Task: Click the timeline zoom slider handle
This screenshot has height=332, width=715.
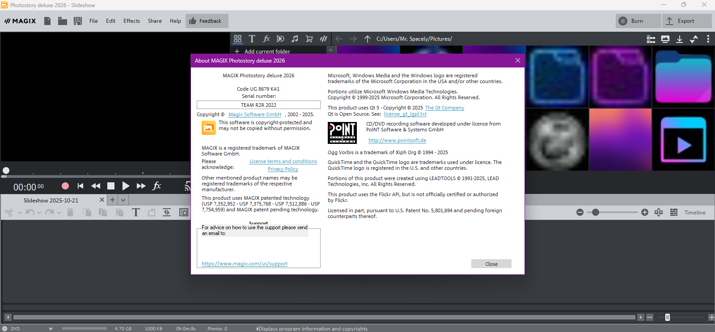Action: pos(596,212)
